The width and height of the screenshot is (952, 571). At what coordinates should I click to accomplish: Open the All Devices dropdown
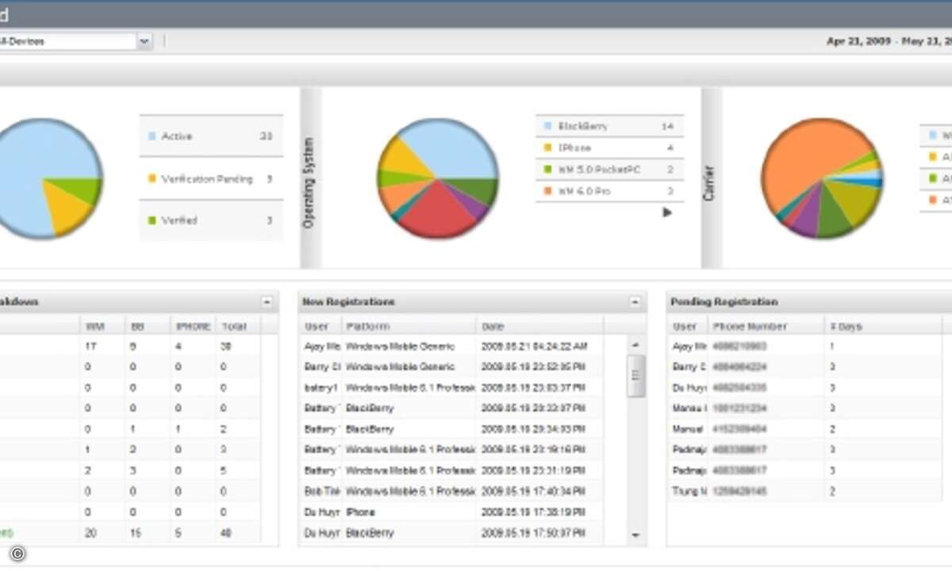tap(144, 41)
